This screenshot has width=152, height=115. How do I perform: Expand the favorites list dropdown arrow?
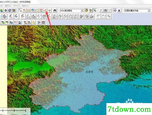click(149, 10)
